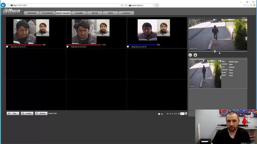Click the reference face in the first result
This screenshot has height=144, width=257.
[43, 28]
